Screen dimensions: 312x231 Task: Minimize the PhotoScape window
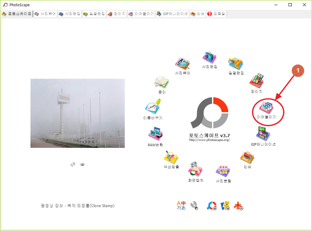pos(276,5)
